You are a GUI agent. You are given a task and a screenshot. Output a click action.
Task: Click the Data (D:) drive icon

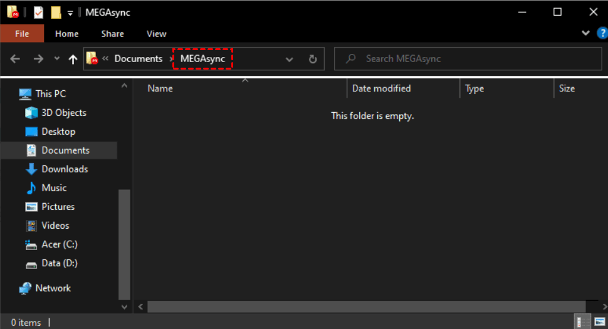point(31,265)
